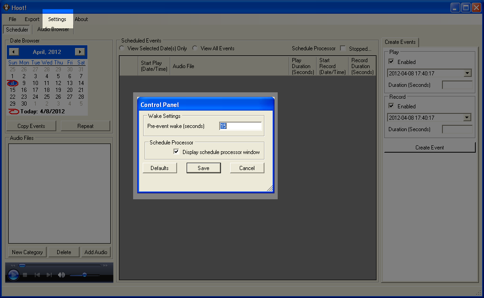Select View All Events radio button
Screen dimensions: 484x298
point(195,48)
